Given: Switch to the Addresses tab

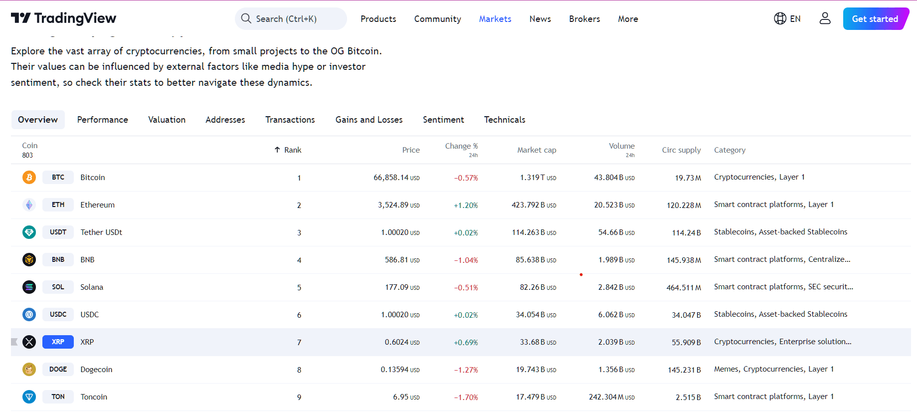Looking at the screenshot, I should [225, 120].
